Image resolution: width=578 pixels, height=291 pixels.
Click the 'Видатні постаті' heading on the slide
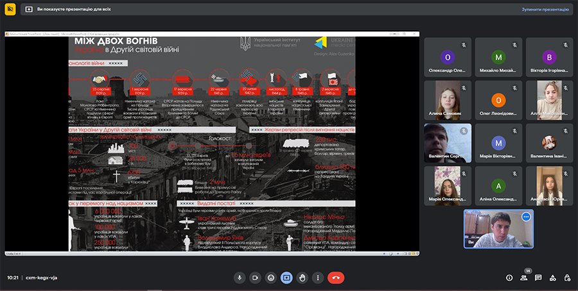click(216, 203)
